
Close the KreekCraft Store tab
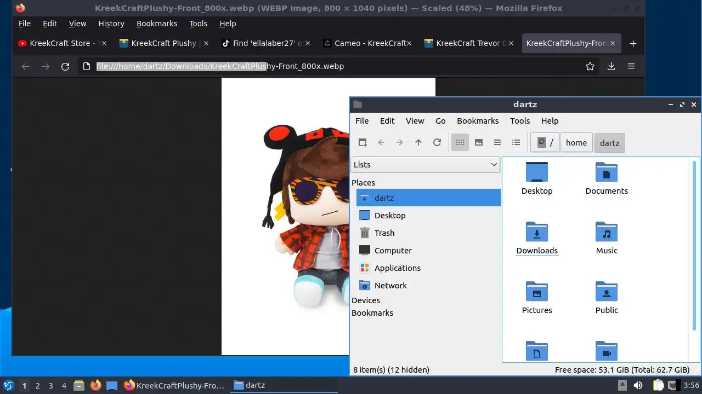[104, 43]
